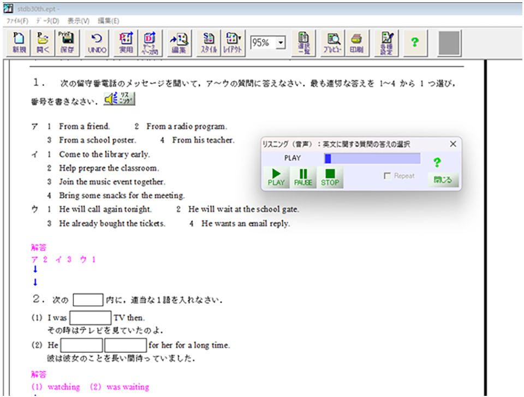Click the green help question mark in toolbar
The image size is (524, 397).
coord(415,43)
